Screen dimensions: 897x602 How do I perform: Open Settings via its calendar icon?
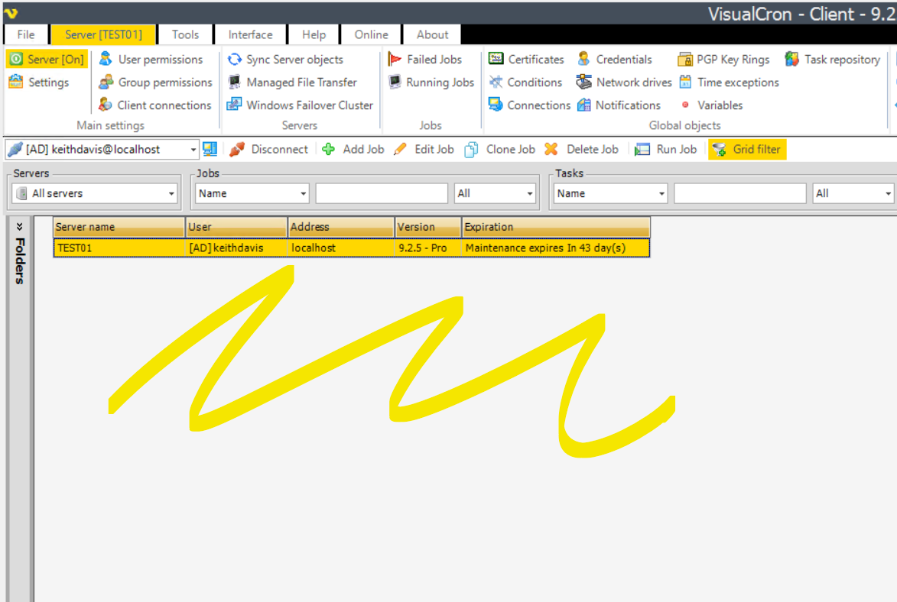[x=16, y=82]
